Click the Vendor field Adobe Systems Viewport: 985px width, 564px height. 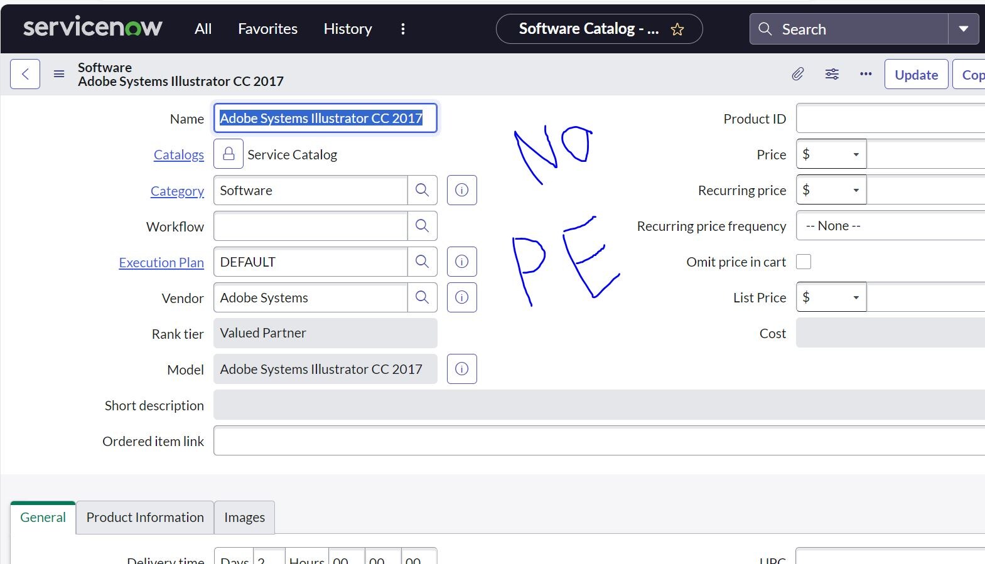310,297
